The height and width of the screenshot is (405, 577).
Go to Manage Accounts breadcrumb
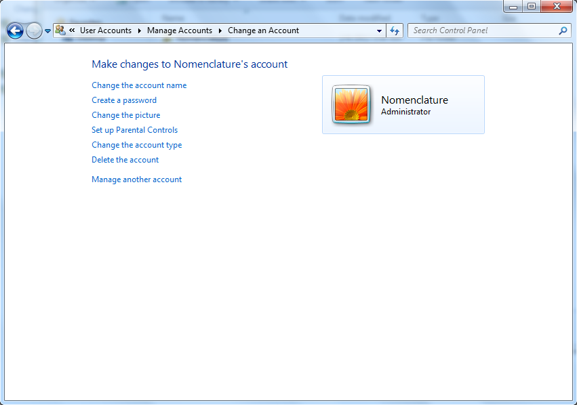pyautogui.click(x=180, y=30)
